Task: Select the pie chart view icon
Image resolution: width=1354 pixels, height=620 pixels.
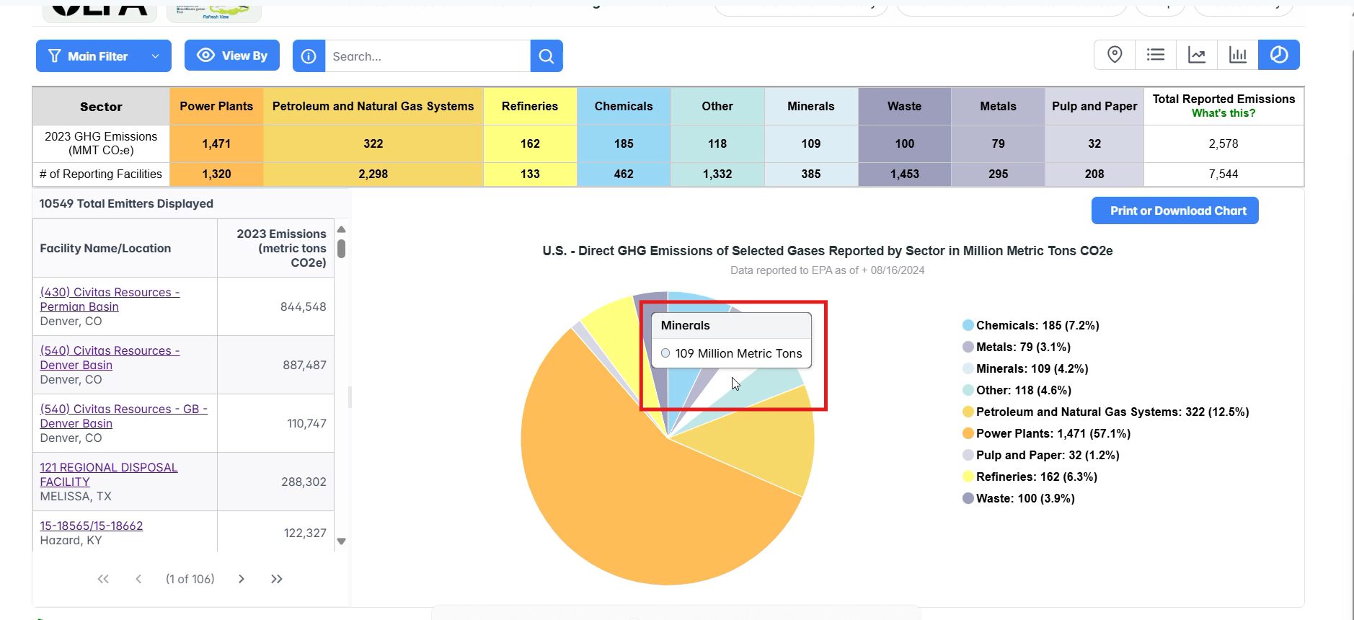Action: pos(1279,55)
